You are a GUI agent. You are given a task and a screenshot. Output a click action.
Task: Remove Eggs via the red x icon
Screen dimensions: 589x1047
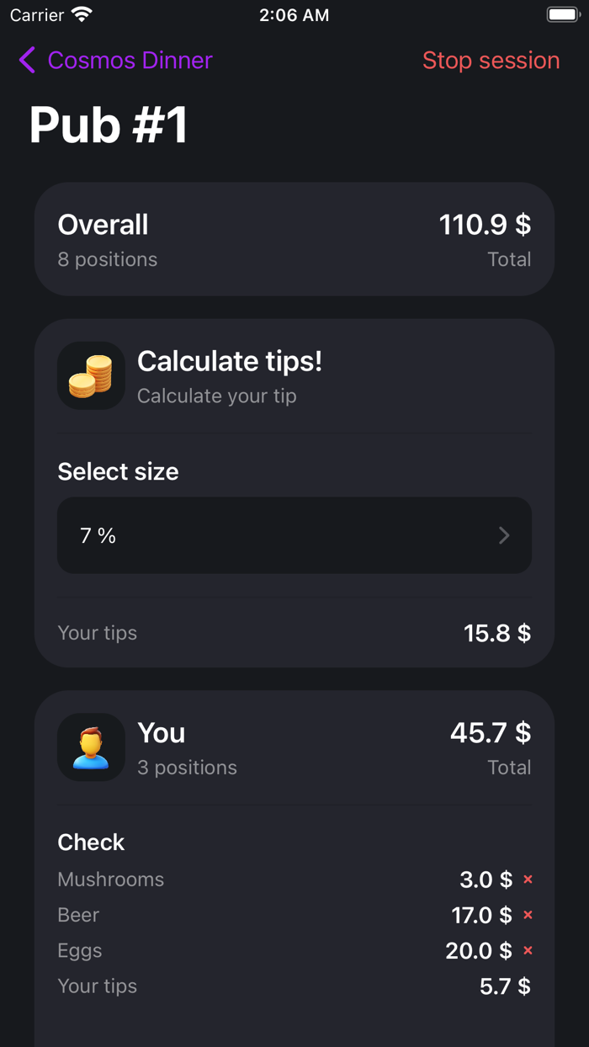tap(528, 950)
